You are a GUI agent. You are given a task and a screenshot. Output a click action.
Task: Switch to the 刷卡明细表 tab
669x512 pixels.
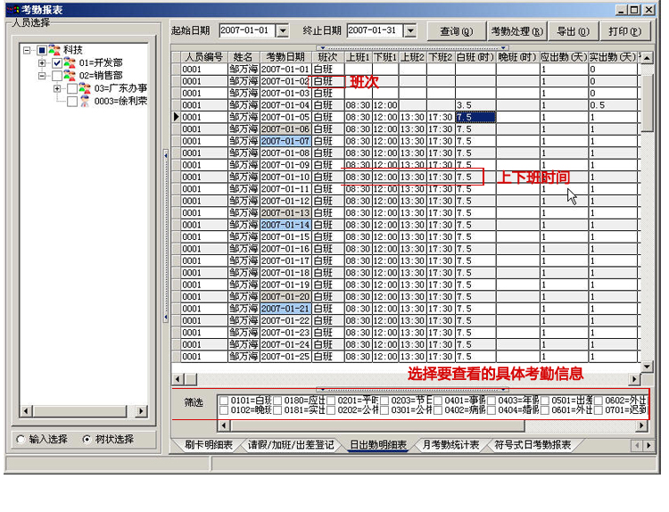[x=209, y=445]
